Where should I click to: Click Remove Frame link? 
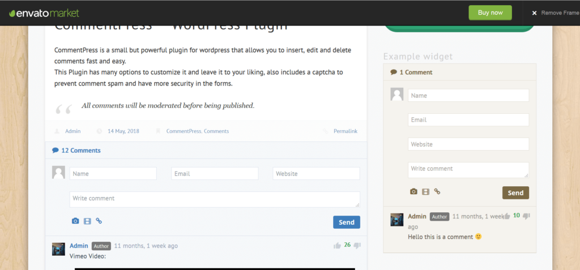pyautogui.click(x=560, y=13)
